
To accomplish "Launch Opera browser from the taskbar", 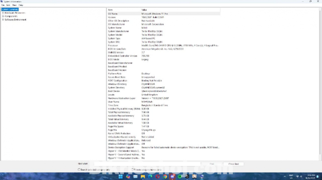I will (157, 176).
